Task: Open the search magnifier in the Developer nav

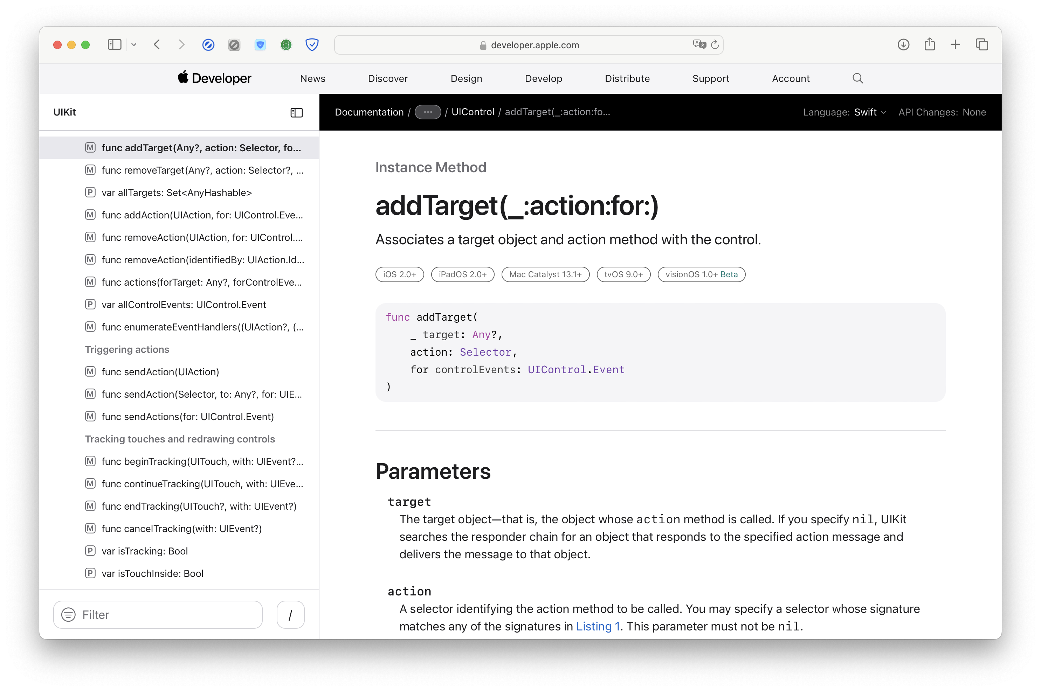Action: click(x=857, y=78)
